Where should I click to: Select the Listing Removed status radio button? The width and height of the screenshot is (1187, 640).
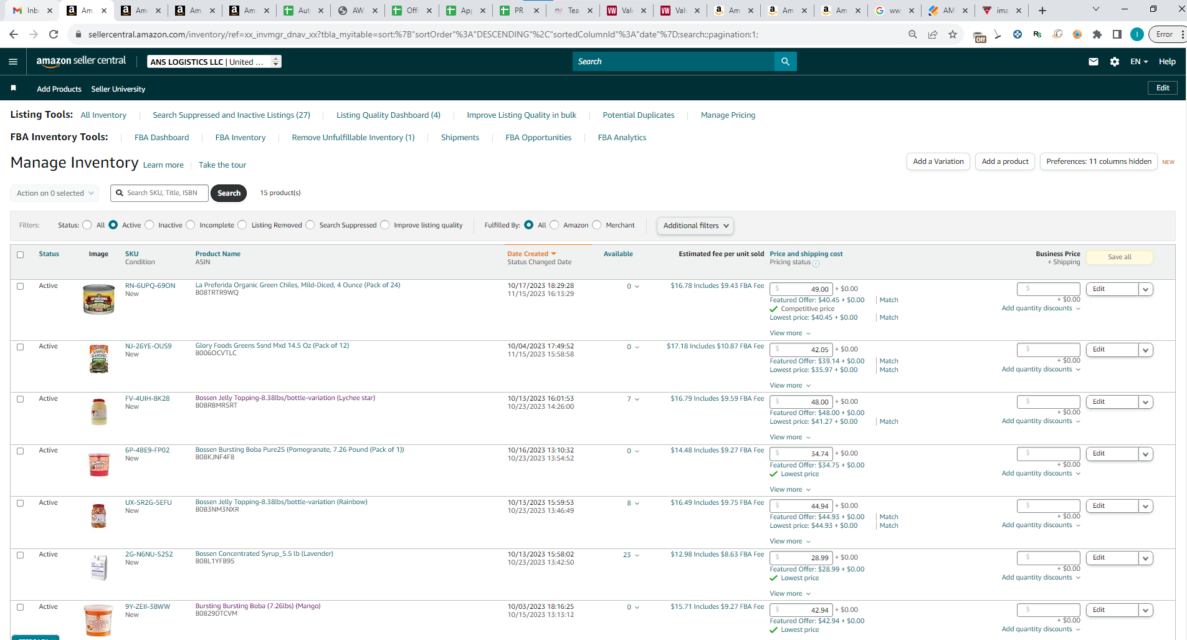click(x=242, y=225)
